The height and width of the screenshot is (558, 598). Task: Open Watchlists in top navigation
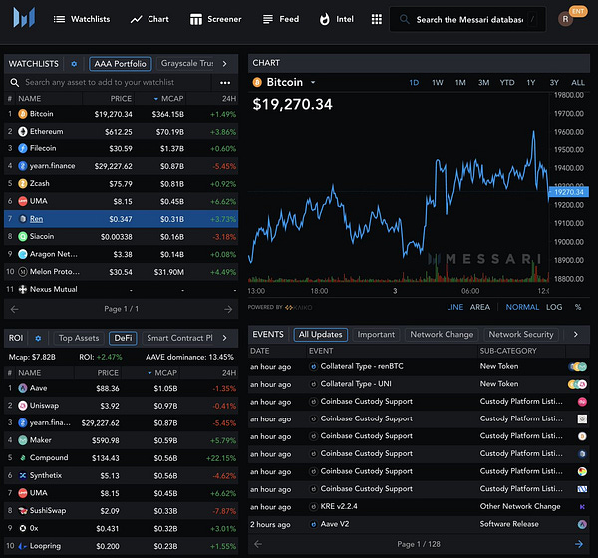pyautogui.click(x=82, y=19)
